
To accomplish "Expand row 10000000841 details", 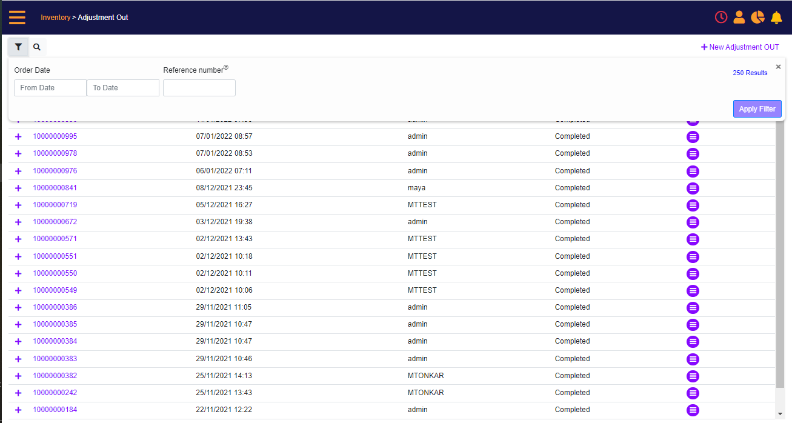I will [x=18, y=188].
